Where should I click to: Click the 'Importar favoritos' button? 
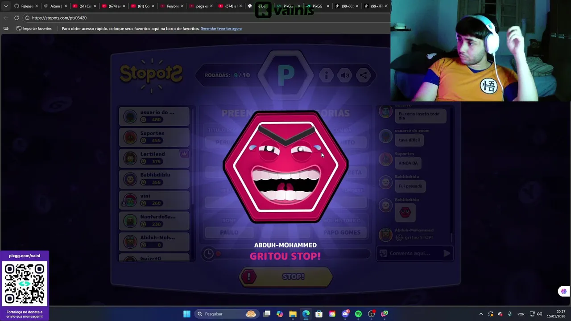(34, 29)
